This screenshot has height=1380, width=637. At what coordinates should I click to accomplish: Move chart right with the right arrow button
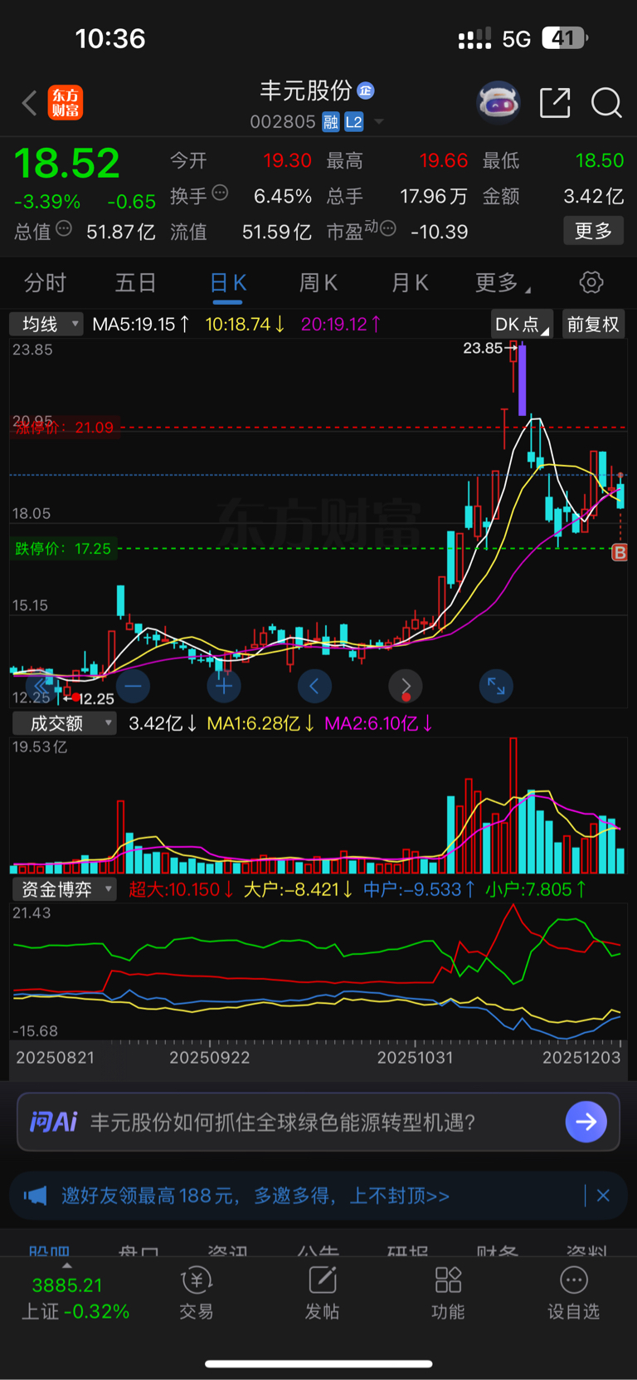point(406,686)
